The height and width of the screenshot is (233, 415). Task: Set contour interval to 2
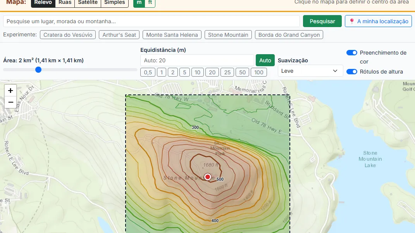point(173,72)
